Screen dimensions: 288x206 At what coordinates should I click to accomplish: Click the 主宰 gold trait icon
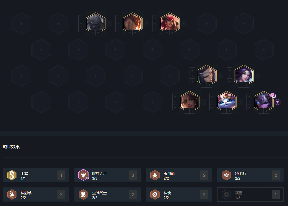12,175
